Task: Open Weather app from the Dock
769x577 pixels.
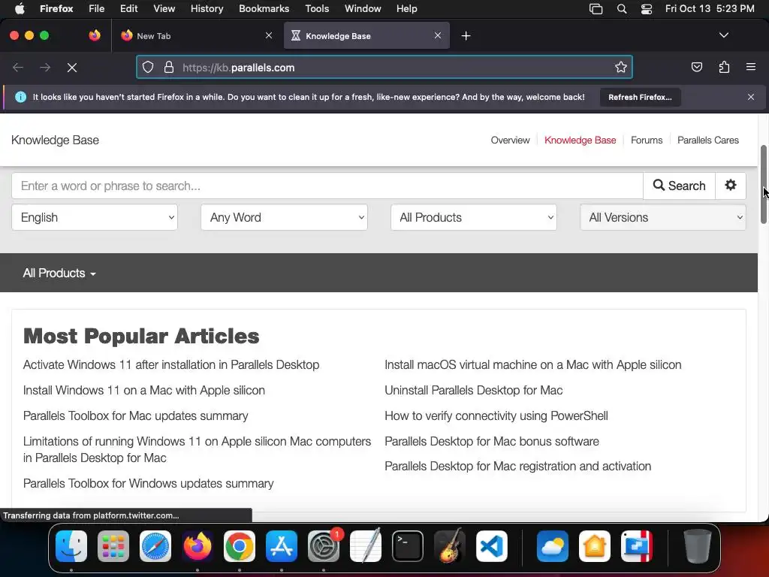Action: 553,546
